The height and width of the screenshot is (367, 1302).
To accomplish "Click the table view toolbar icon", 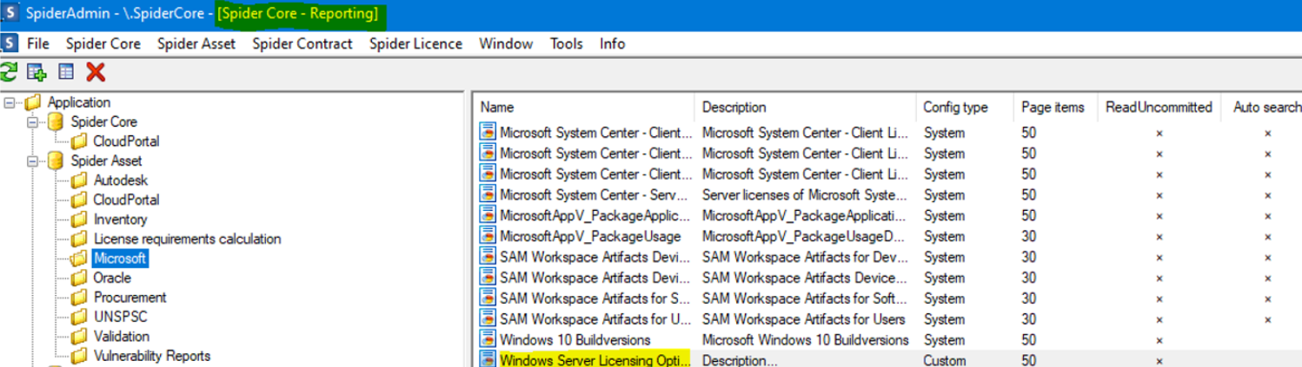I will pyautogui.click(x=66, y=72).
